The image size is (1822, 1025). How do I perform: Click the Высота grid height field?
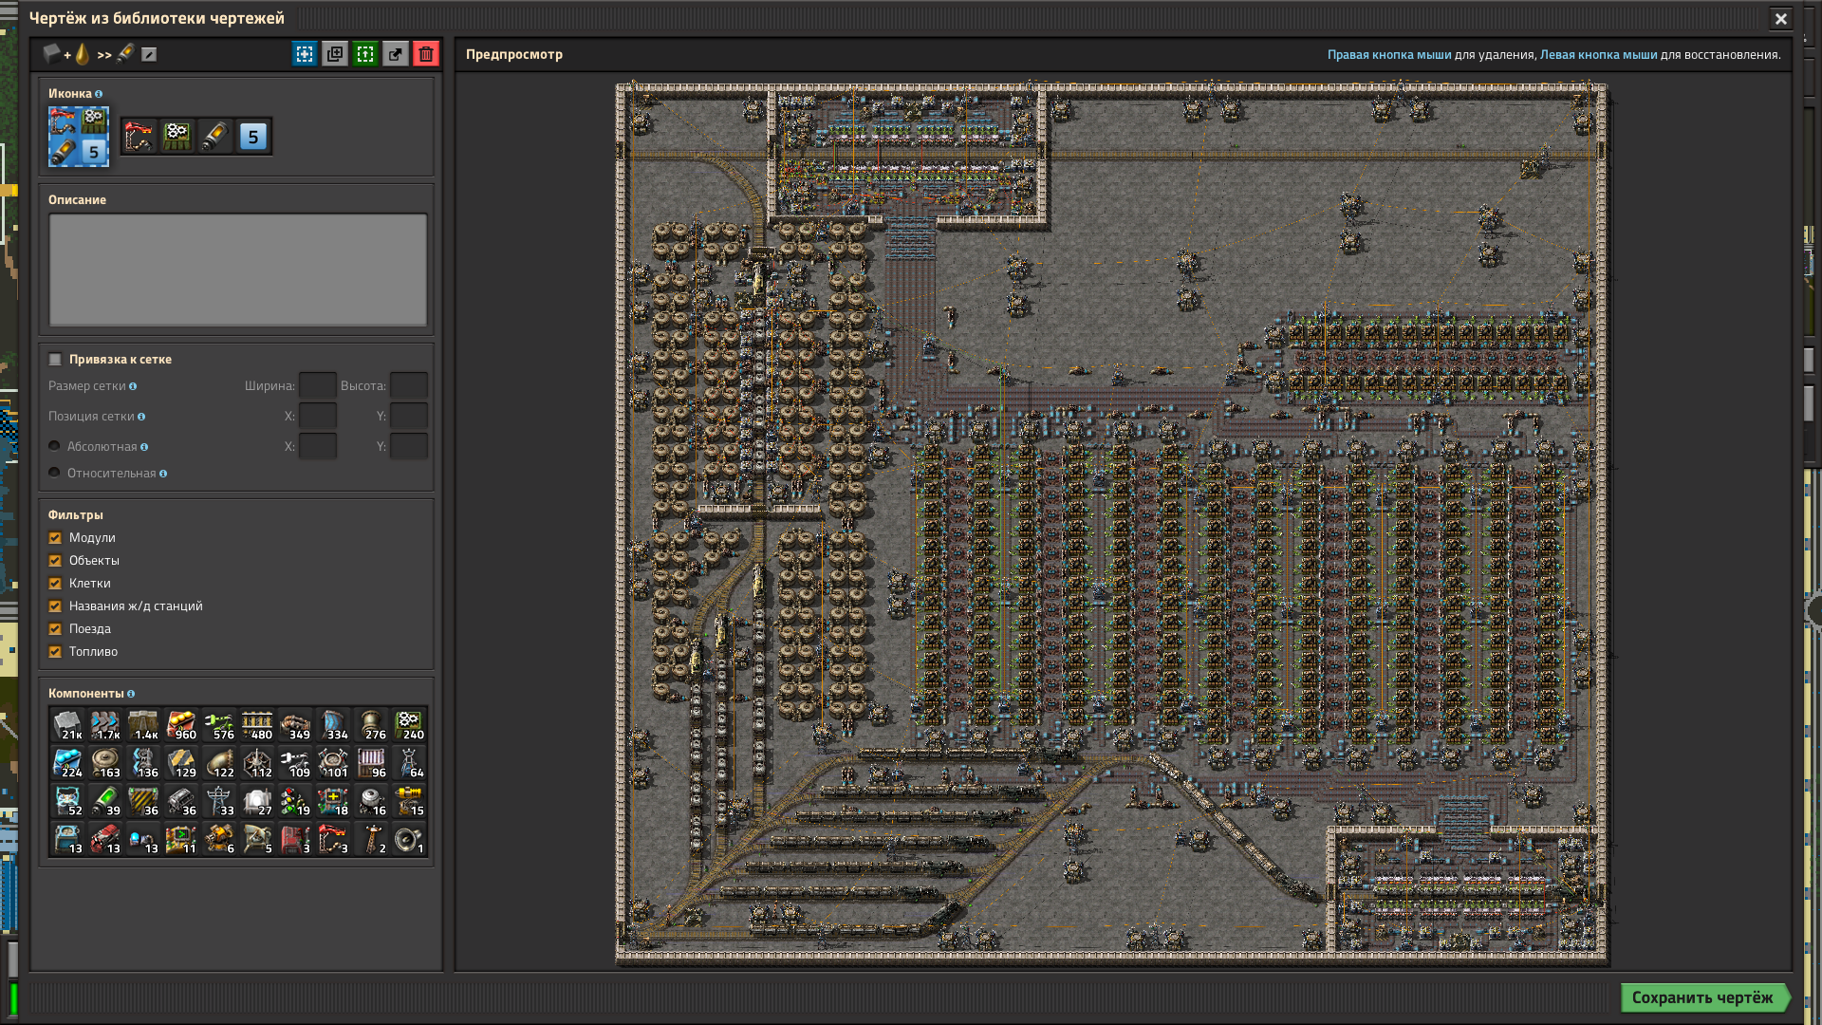pos(409,385)
